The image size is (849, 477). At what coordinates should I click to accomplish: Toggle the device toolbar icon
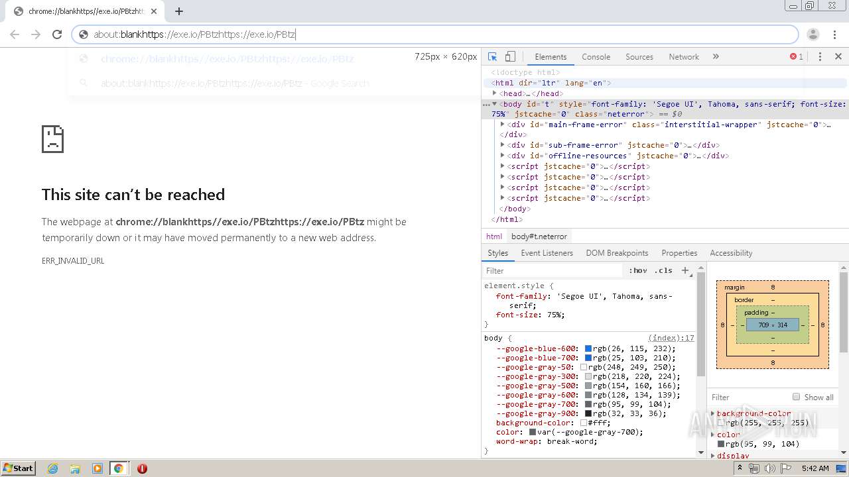tap(510, 57)
